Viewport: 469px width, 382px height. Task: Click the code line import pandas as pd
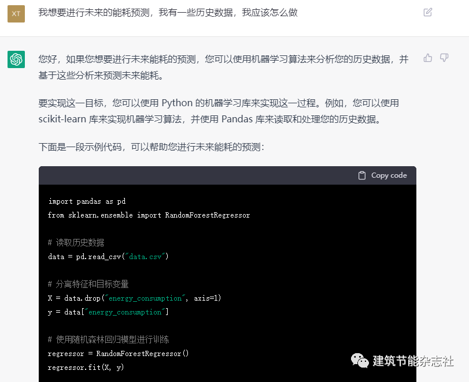tap(87, 201)
